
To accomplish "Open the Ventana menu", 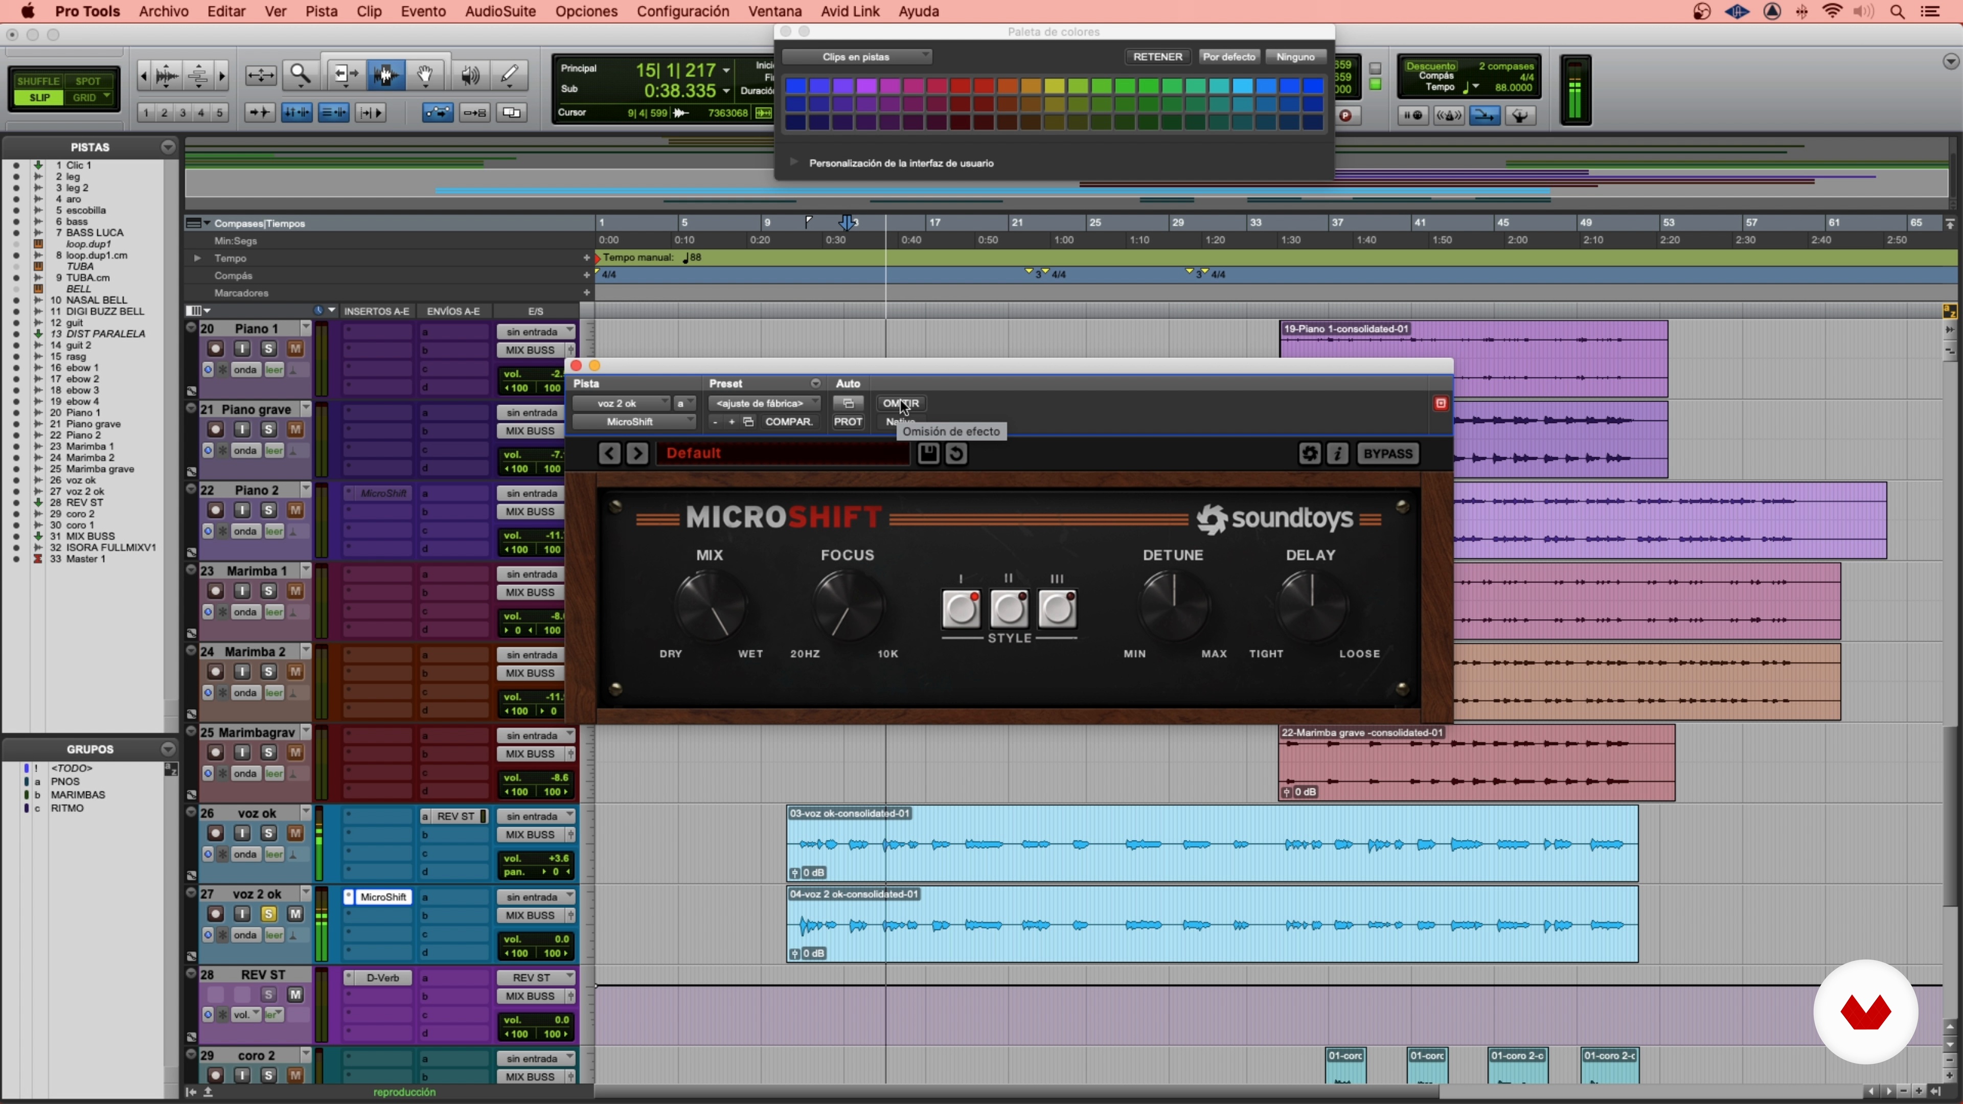I will click(774, 11).
